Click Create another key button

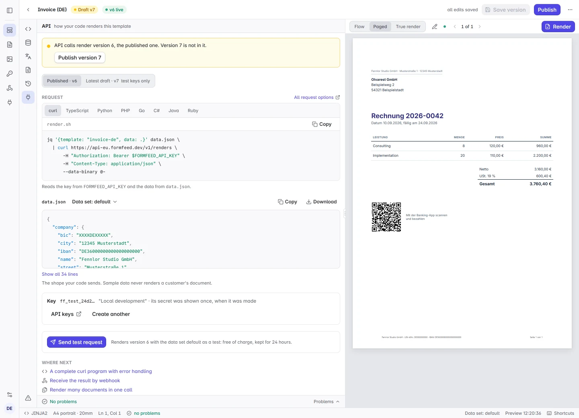click(x=111, y=314)
